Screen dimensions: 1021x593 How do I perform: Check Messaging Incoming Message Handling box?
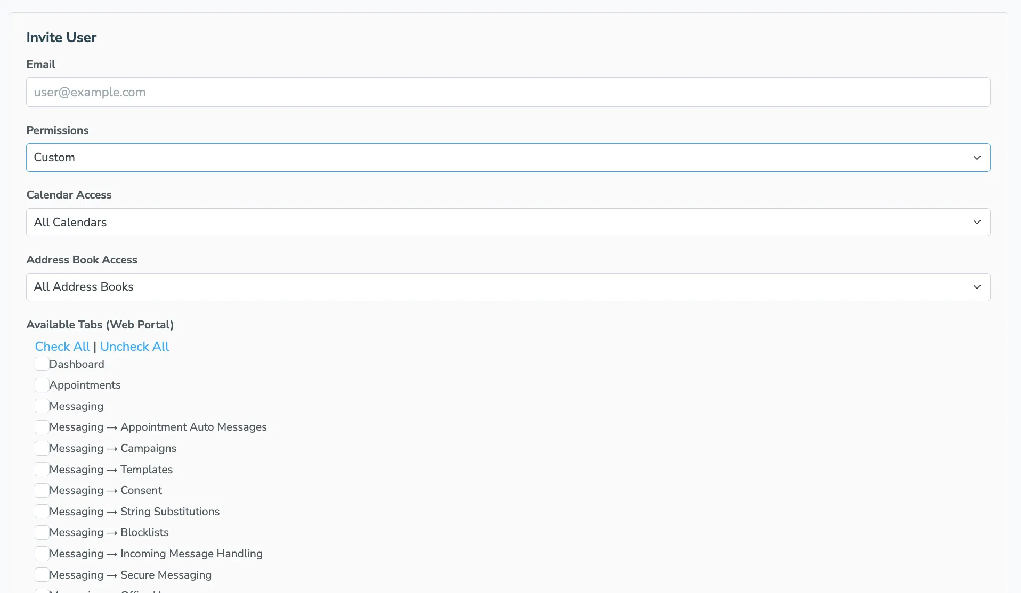pos(42,554)
